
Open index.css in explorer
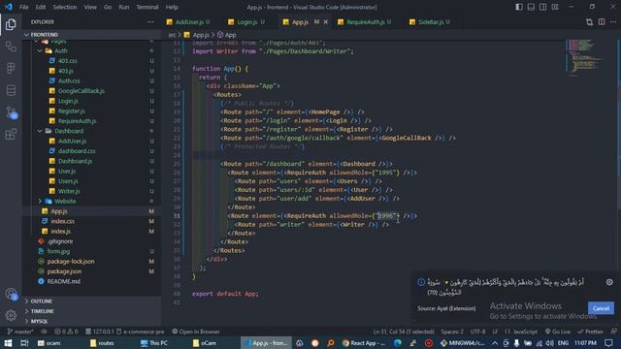pos(92,221)
